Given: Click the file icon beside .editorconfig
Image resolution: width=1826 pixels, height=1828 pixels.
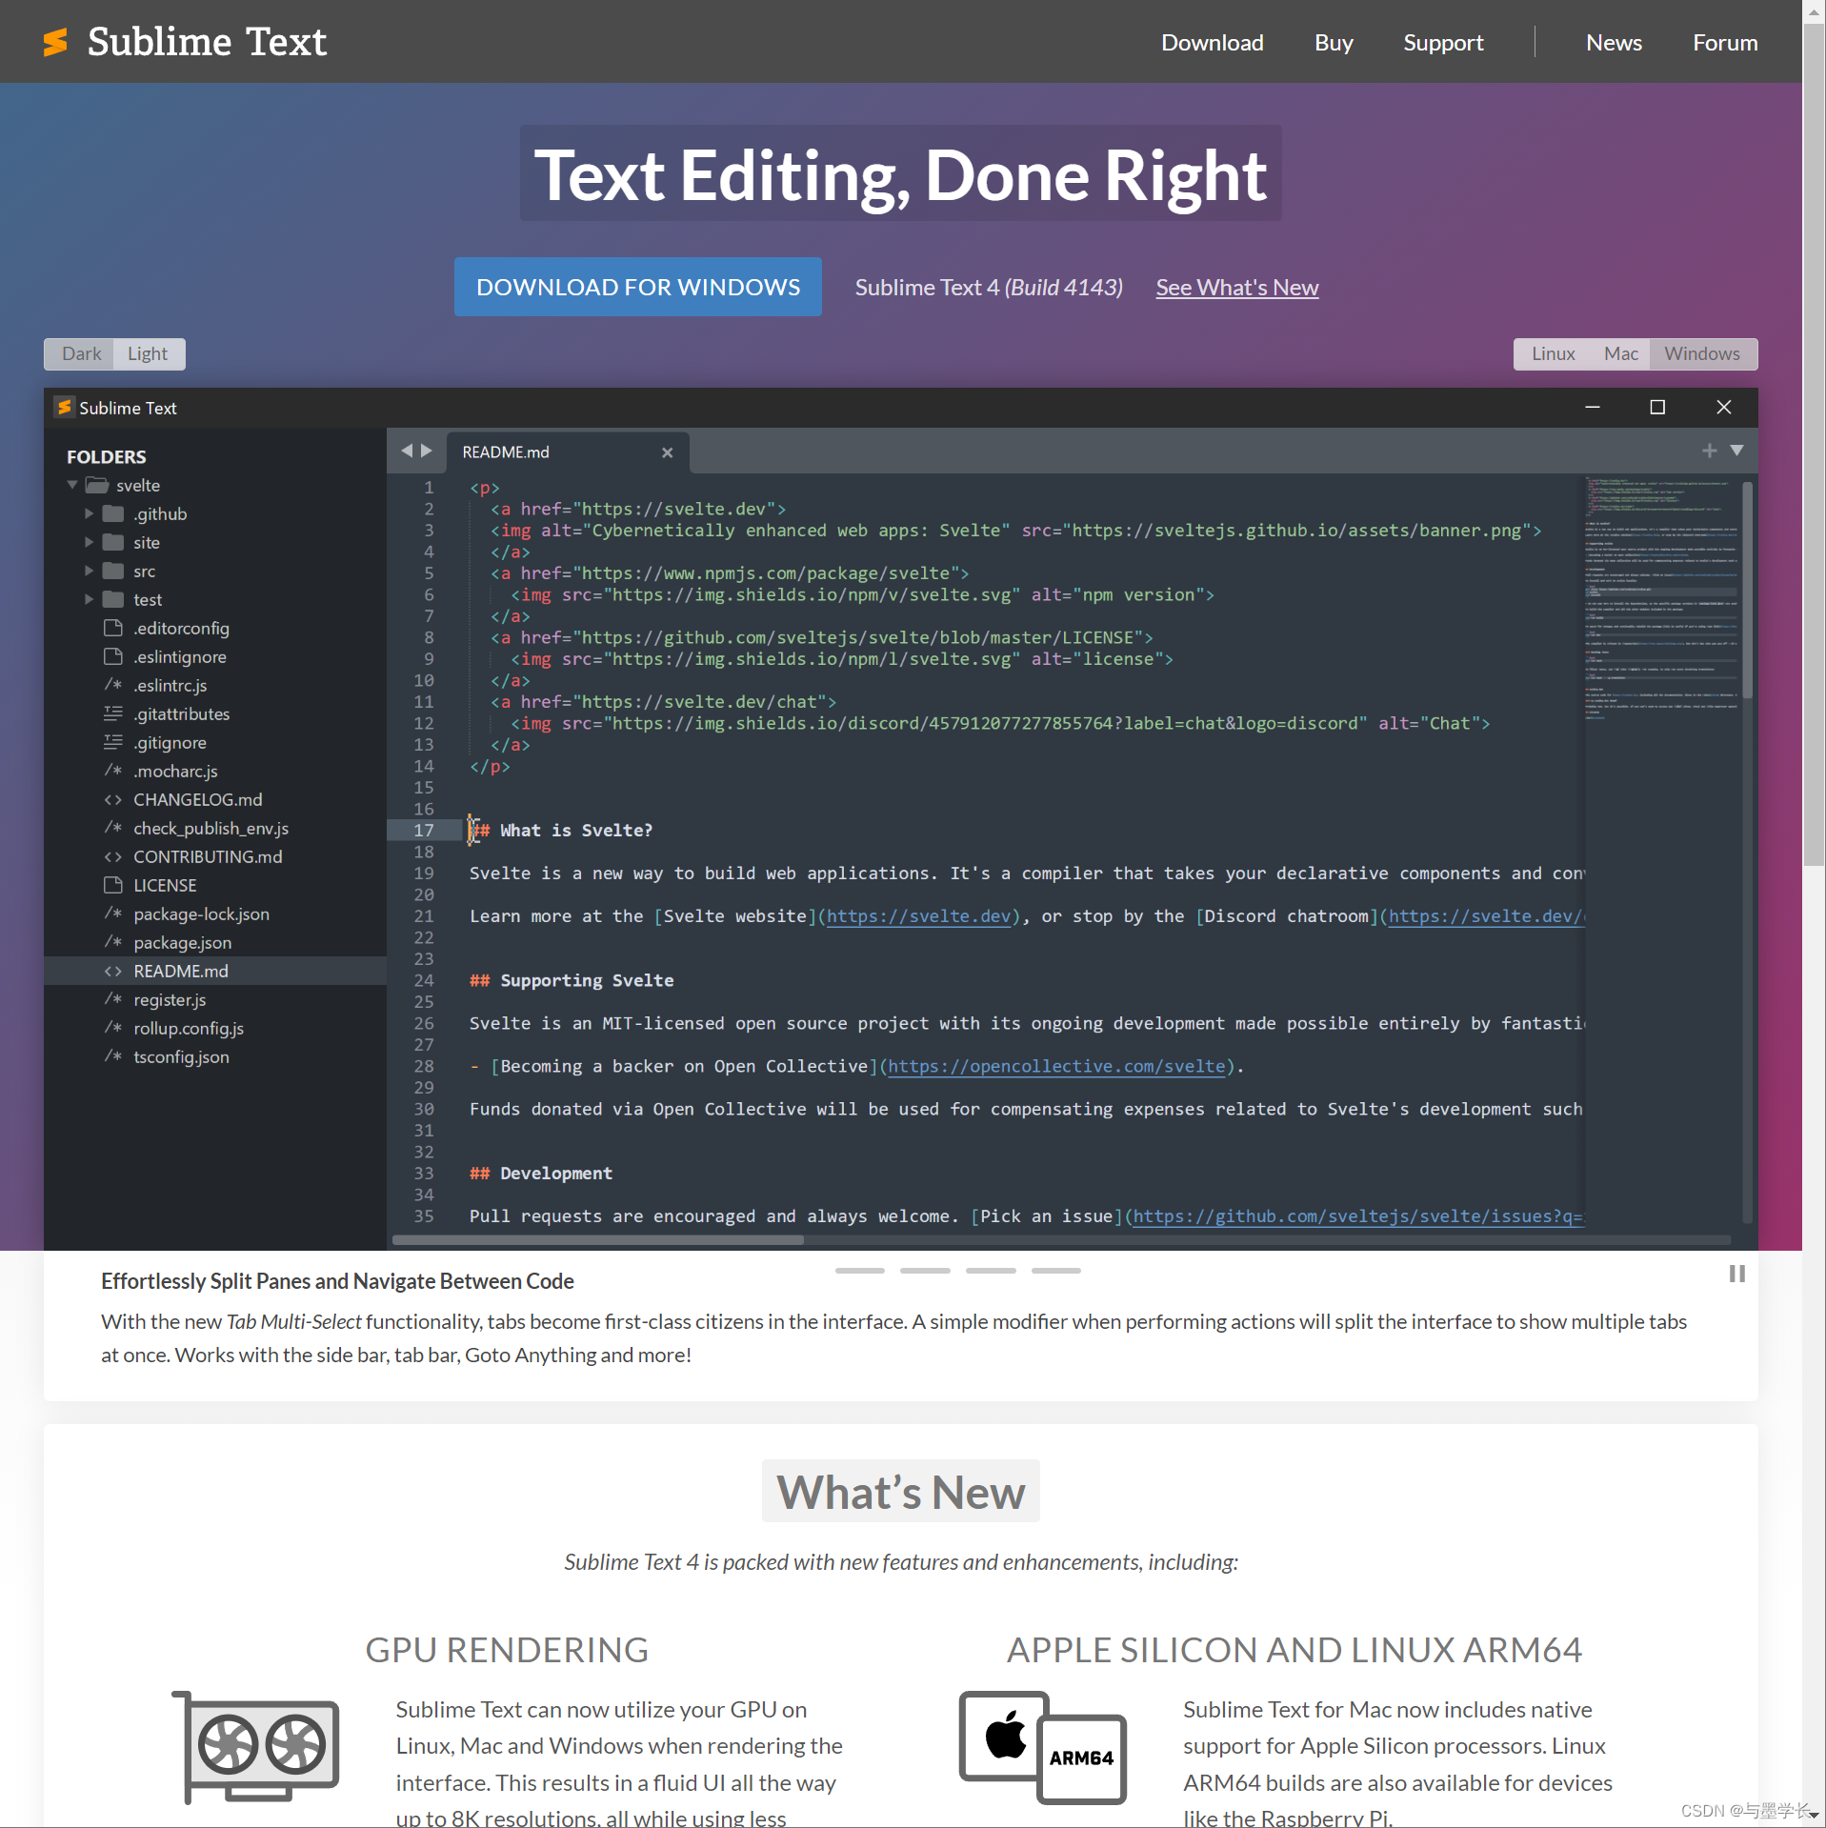Looking at the screenshot, I should 113,628.
